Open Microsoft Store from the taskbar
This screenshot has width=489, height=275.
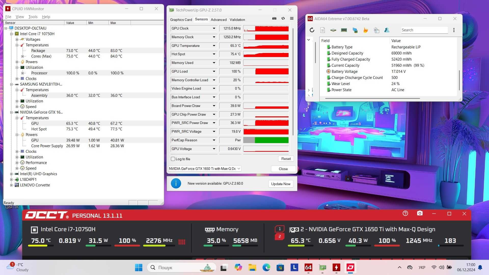point(280,267)
